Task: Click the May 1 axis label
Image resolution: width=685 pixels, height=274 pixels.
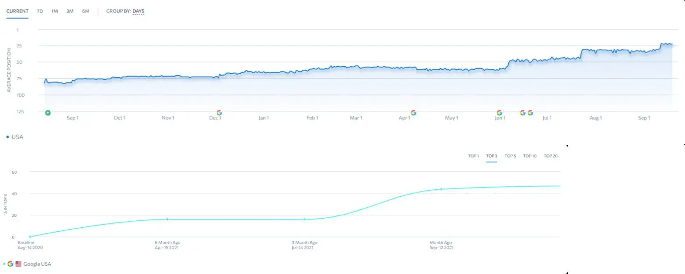Action: click(x=451, y=118)
